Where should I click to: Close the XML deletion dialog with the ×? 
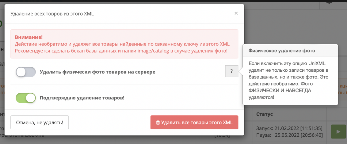(x=236, y=13)
